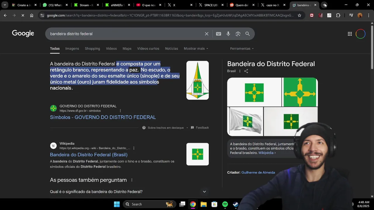Send Feedback on the featured snippet
Viewport: 374px width, 210px height.
point(200,128)
